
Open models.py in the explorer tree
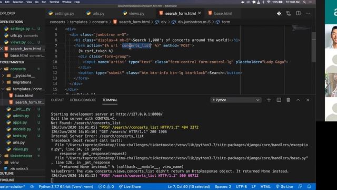pos(22,129)
